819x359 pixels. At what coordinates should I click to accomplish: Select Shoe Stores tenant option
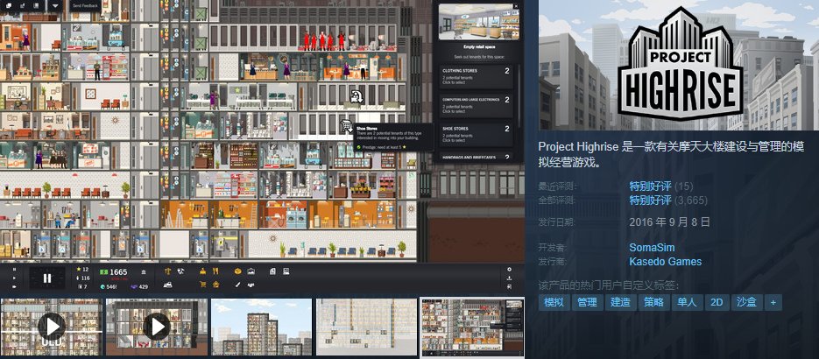(476, 135)
